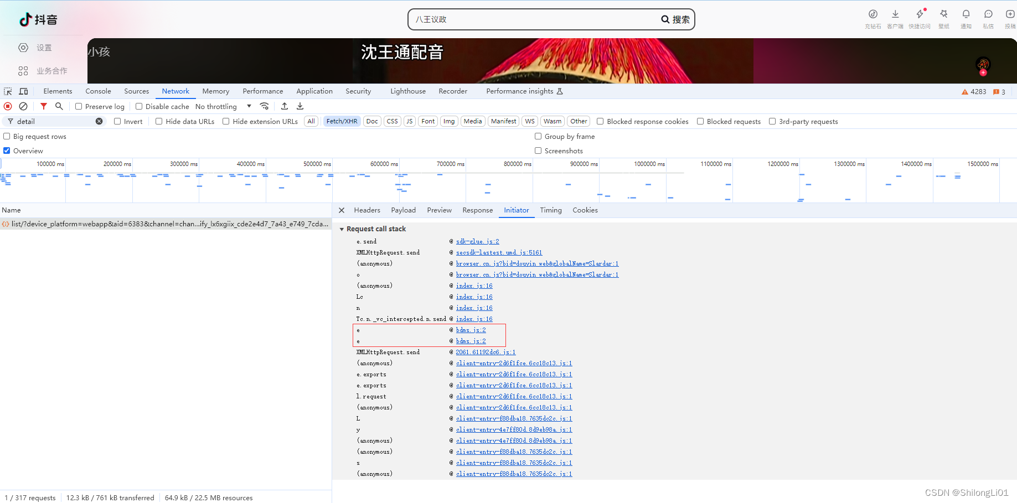Click the search magnifier button
The height and width of the screenshot is (503, 1017).
coord(675,19)
